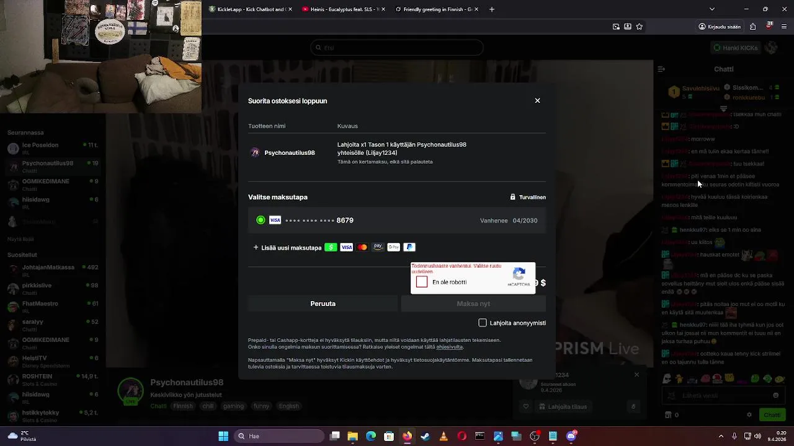Open Psychonautilus98 channel in the followed list
This screenshot has height=446, width=794.
pyautogui.click(x=52, y=166)
